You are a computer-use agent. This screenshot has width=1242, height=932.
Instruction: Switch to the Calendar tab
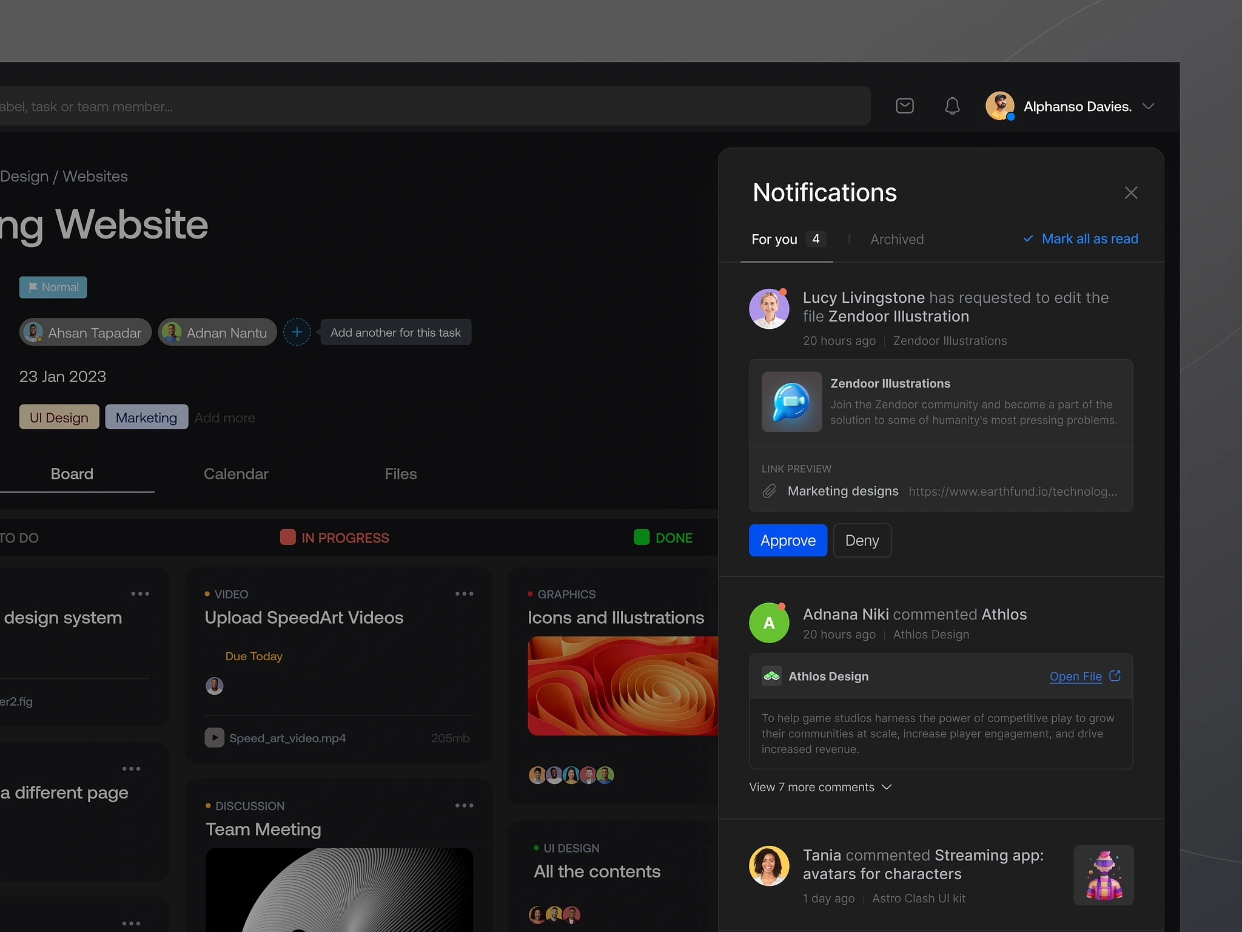(x=236, y=474)
